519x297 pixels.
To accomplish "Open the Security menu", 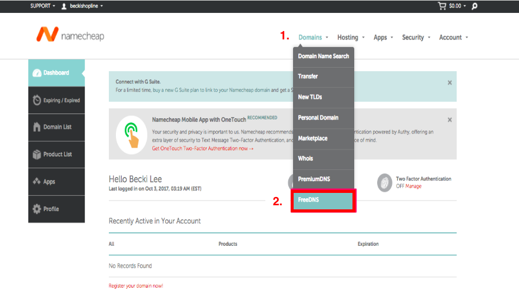I will [416, 38].
